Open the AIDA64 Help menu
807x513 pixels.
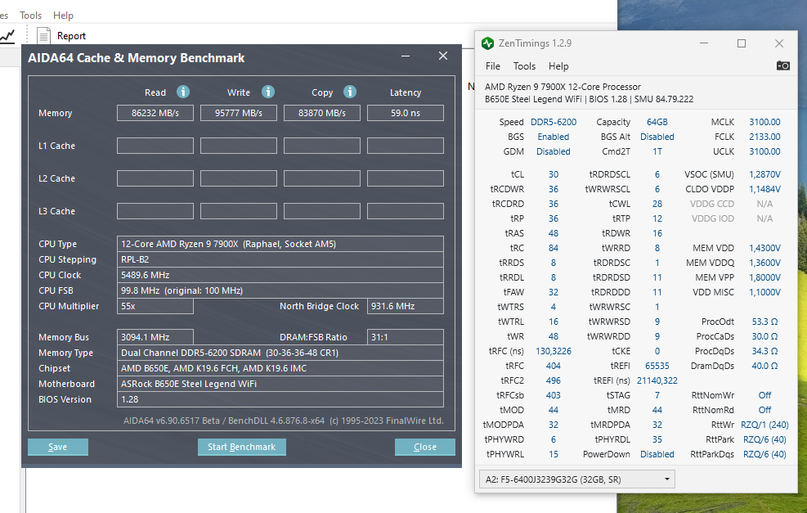tap(63, 16)
